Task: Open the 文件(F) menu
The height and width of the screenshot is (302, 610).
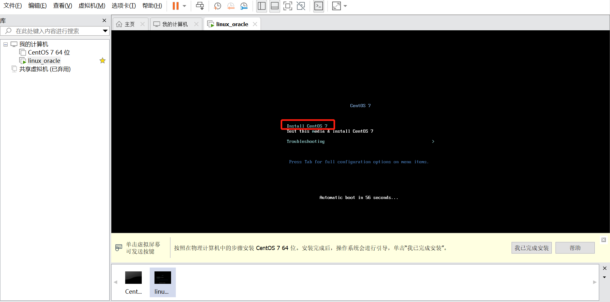Action: pos(13,6)
